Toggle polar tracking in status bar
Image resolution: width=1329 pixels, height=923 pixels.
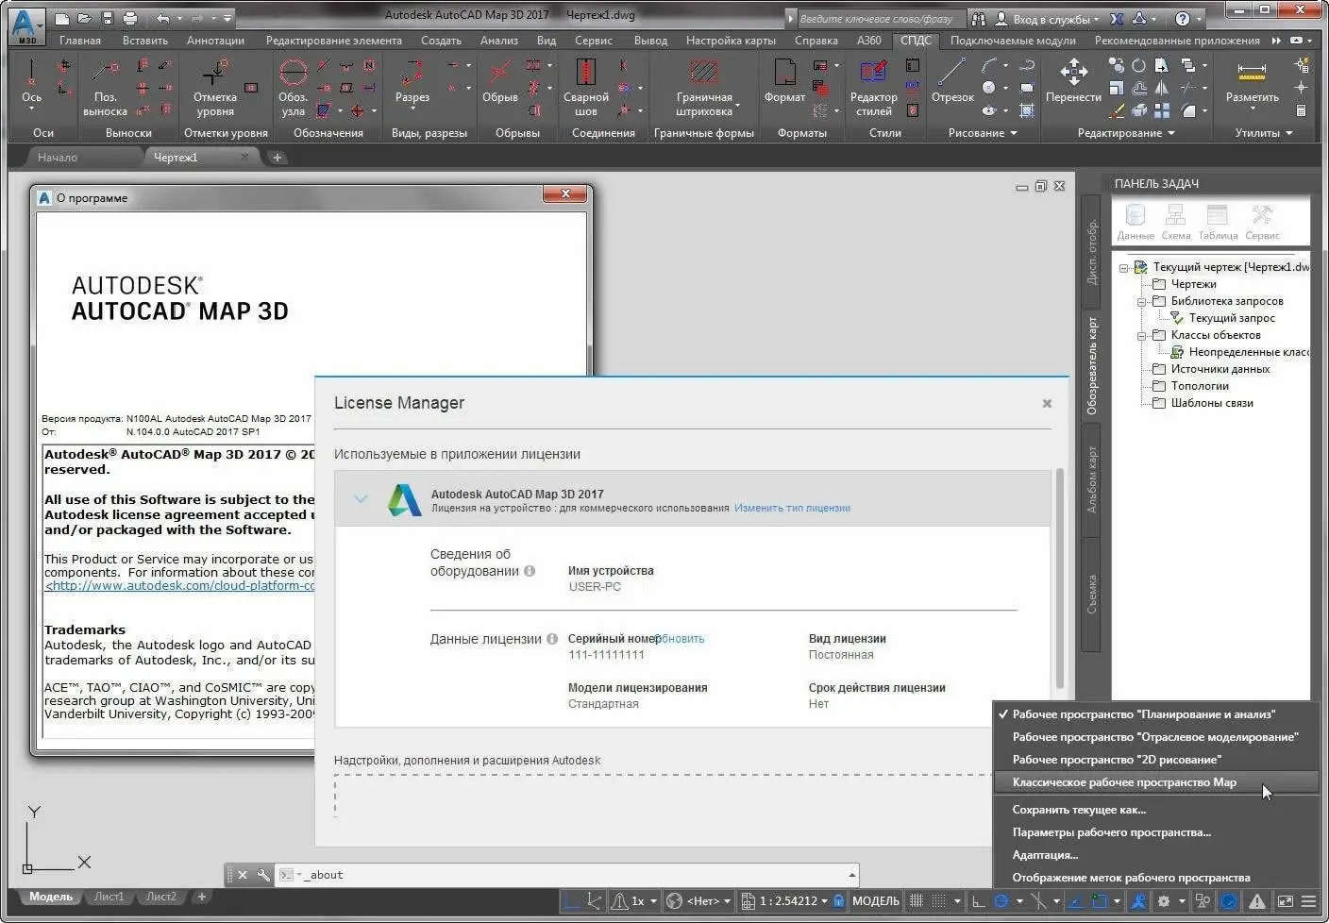coord(1001,901)
